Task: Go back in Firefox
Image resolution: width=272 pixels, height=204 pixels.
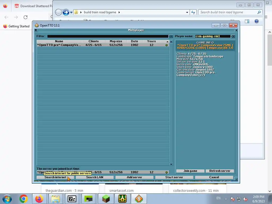Action: tap(6, 17)
